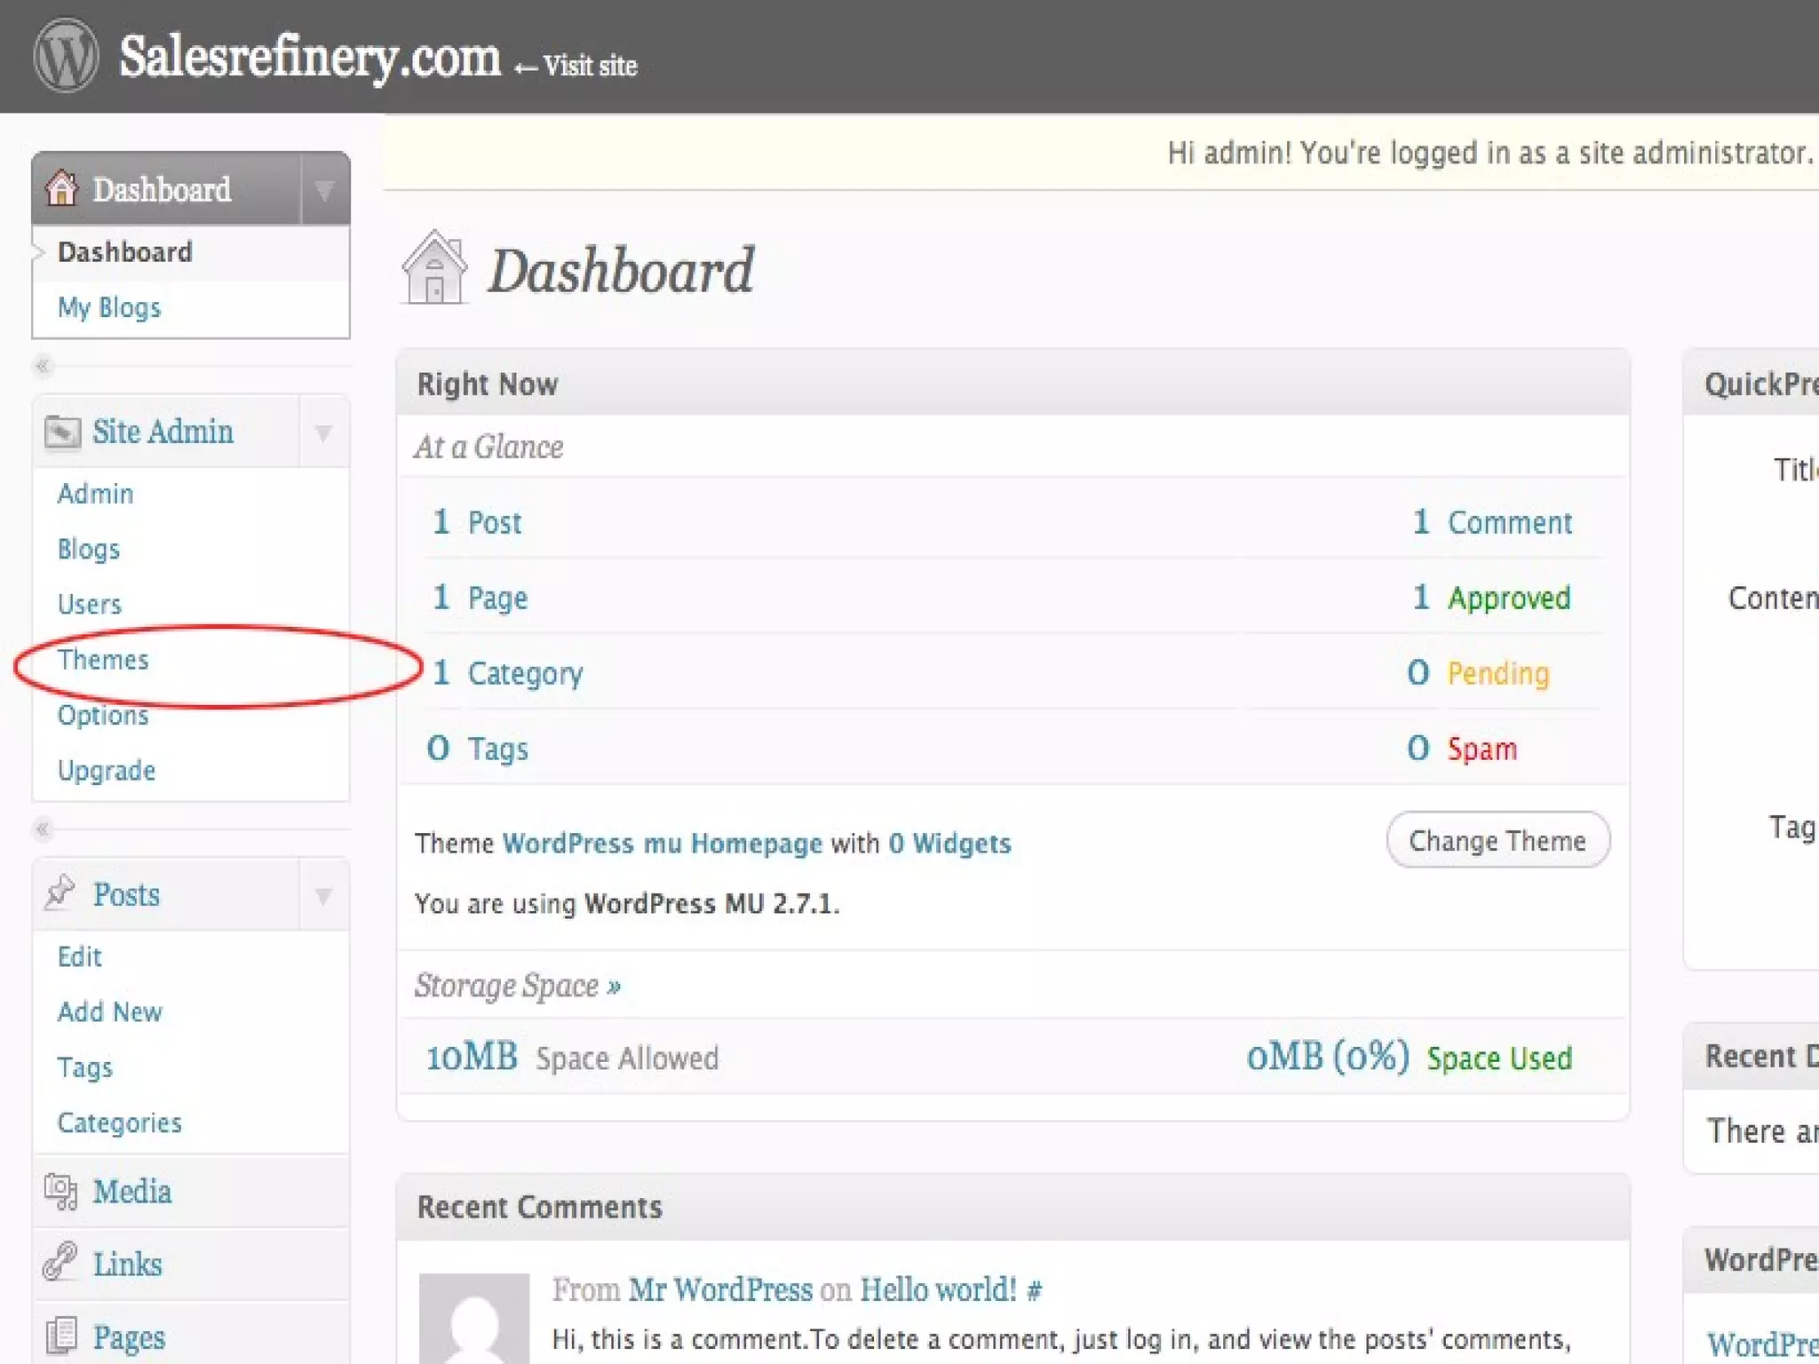Click the Hello world! post link

(x=938, y=1289)
